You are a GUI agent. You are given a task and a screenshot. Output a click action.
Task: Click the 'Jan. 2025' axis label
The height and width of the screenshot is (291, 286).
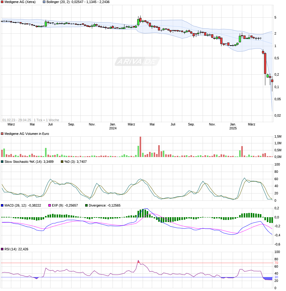[x=233, y=126]
